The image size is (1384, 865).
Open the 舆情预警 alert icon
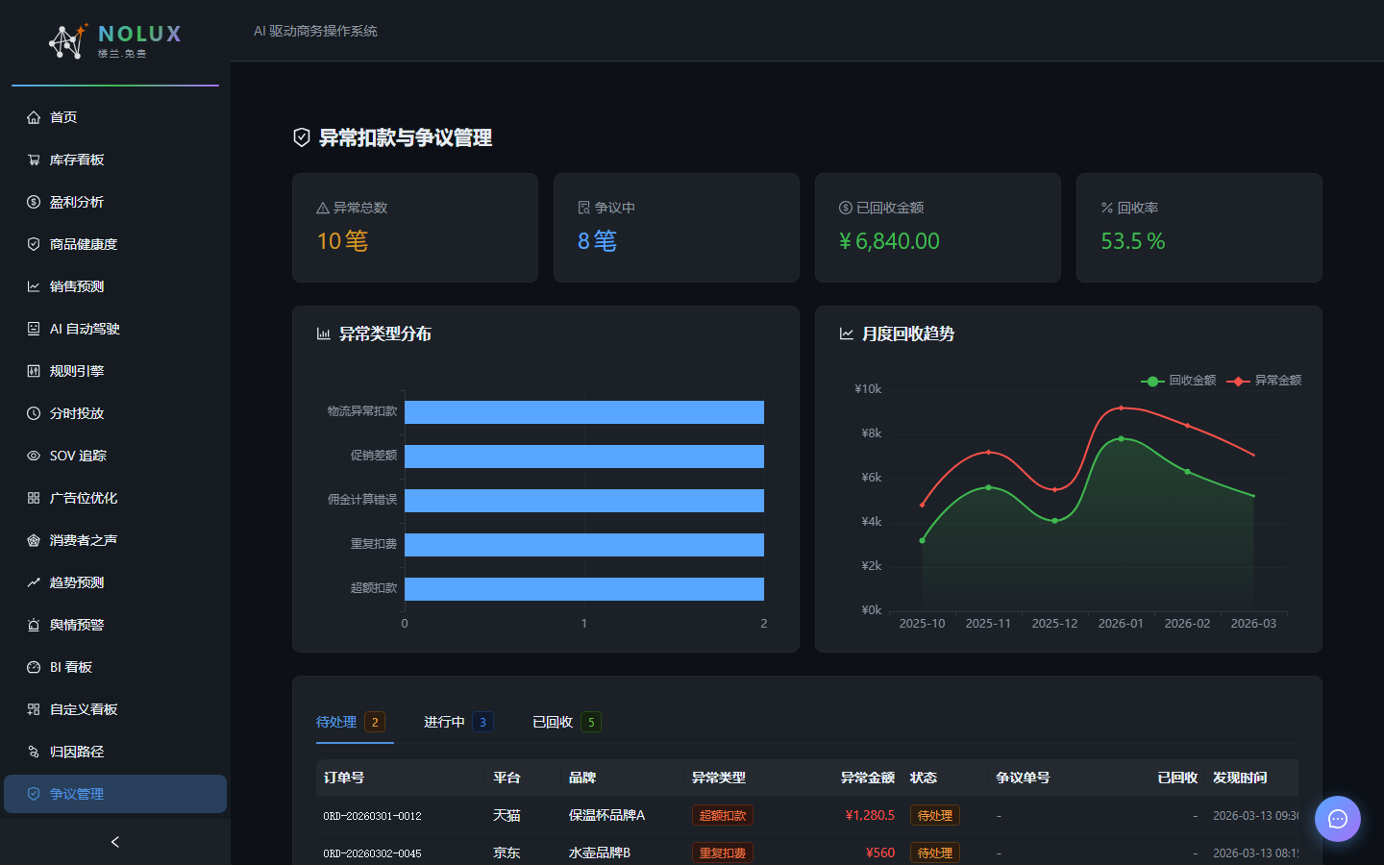coord(34,625)
